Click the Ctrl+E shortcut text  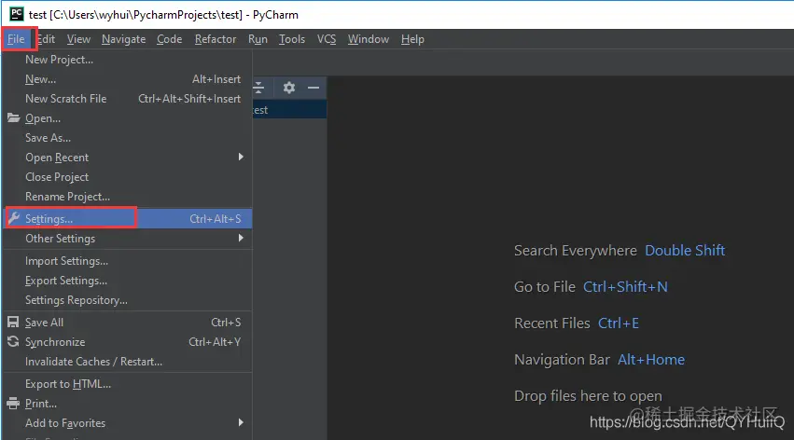619,323
